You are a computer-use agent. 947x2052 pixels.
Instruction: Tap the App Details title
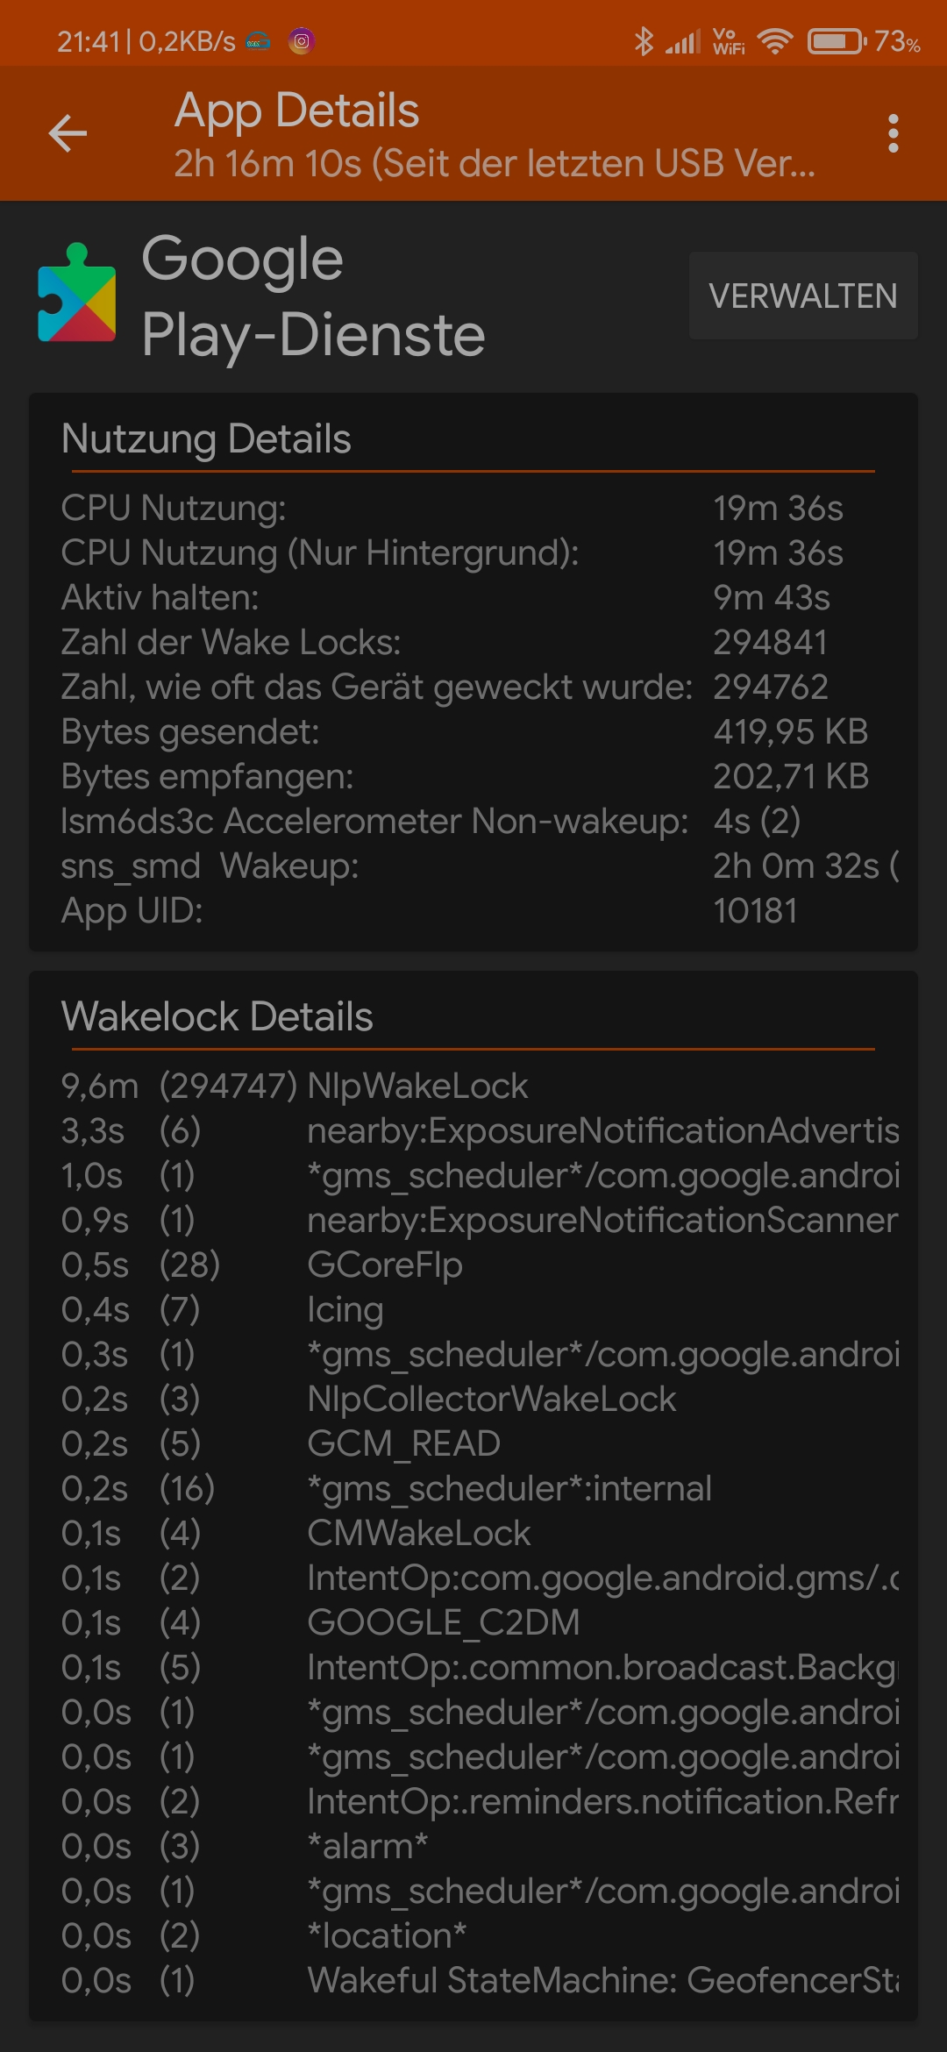pos(296,110)
